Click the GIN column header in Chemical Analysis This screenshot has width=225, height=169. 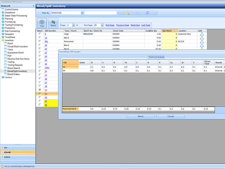[70, 63]
